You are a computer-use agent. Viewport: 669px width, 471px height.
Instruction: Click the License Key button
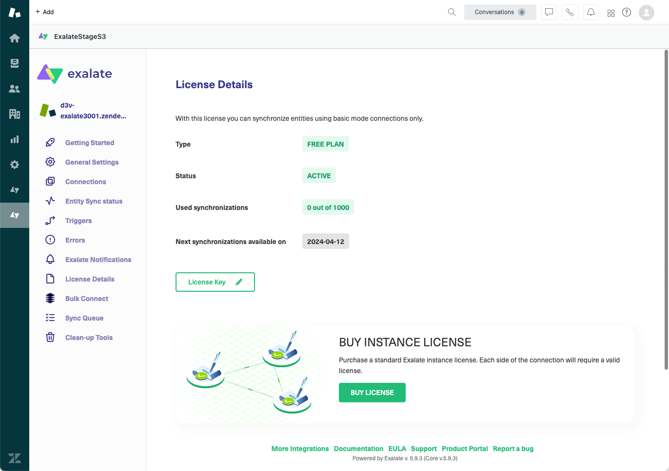point(215,282)
